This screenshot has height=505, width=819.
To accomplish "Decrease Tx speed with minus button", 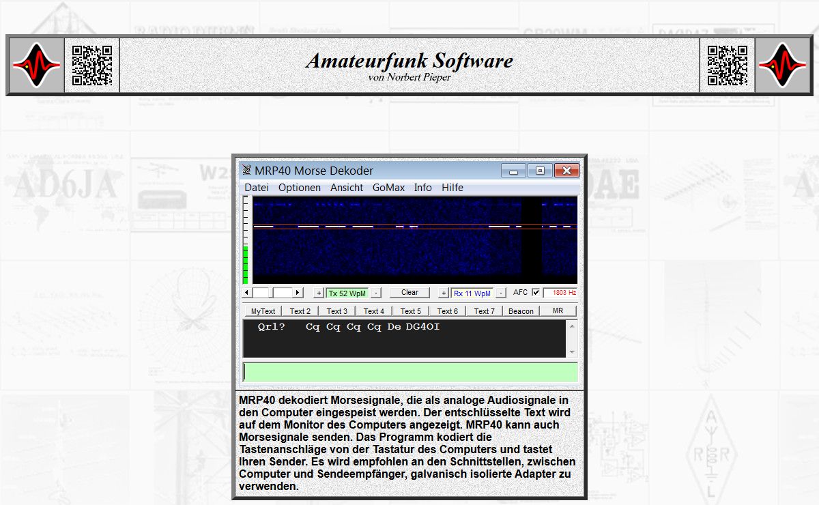I will [376, 293].
